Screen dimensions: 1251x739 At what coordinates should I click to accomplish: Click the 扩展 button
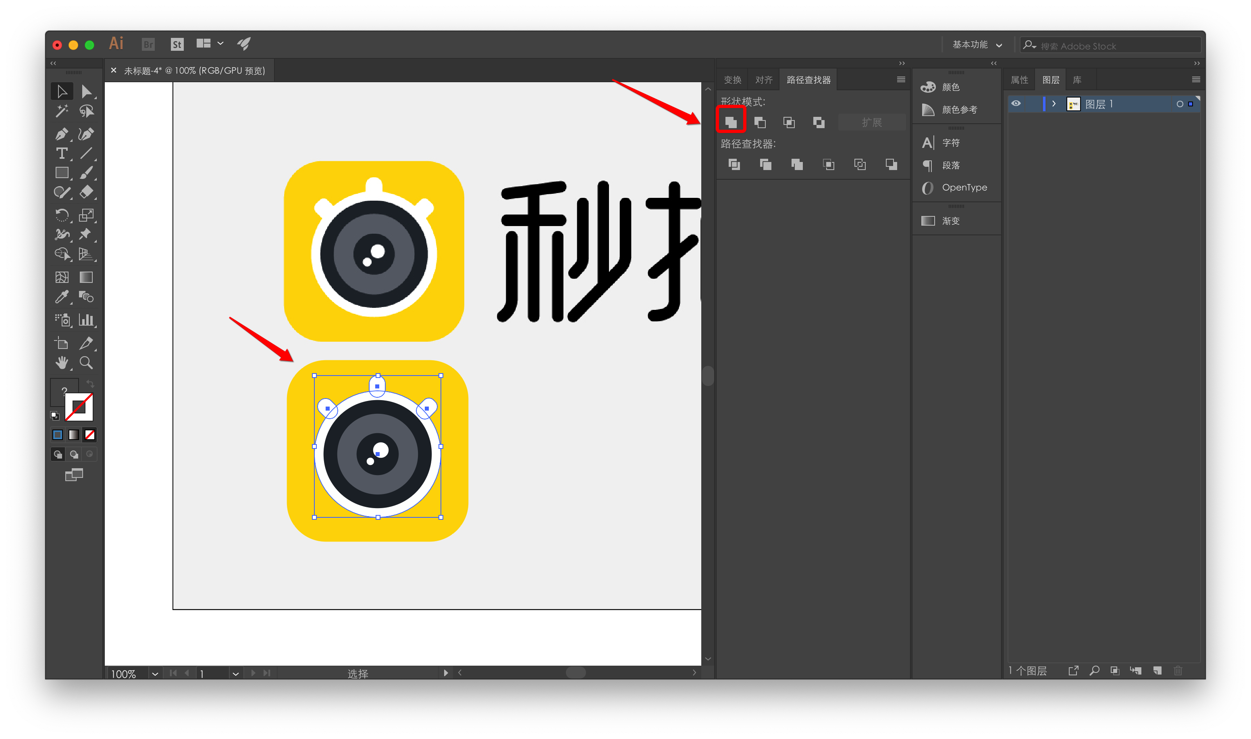[x=871, y=122]
